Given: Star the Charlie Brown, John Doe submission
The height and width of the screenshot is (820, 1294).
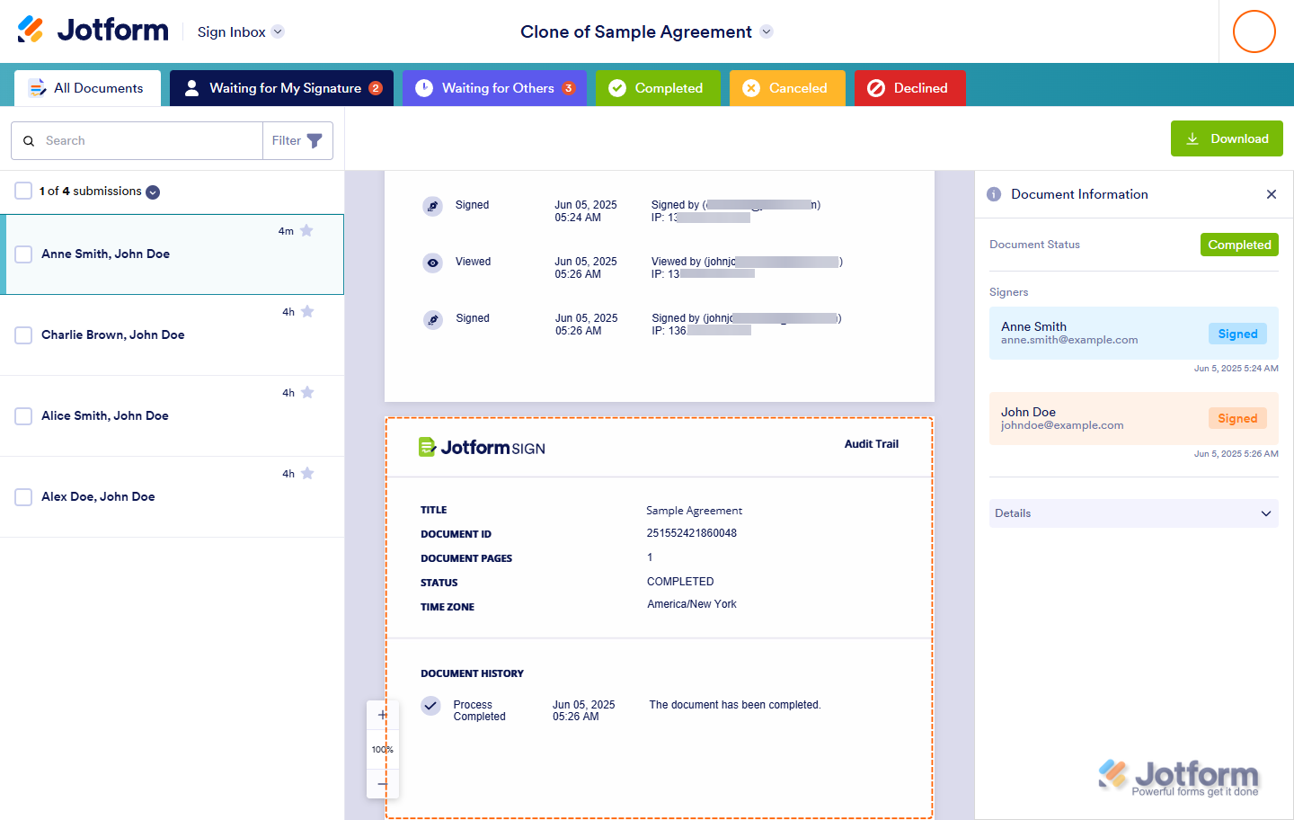Looking at the screenshot, I should pyautogui.click(x=307, y=312).
